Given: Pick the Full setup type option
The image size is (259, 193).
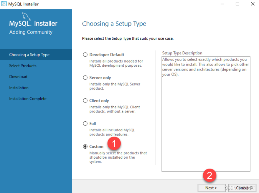Looking at the screenshot, I should click(85, 123).
